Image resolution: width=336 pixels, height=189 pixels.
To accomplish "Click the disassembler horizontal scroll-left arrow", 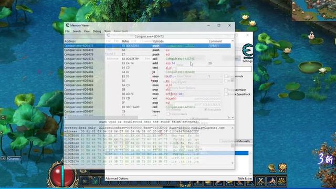I will coord(66,118).
